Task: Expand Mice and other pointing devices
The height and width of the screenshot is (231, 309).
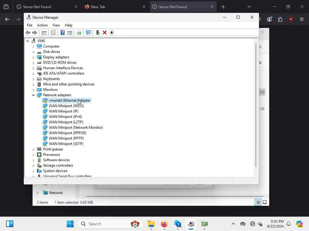Action: (33, 85)
